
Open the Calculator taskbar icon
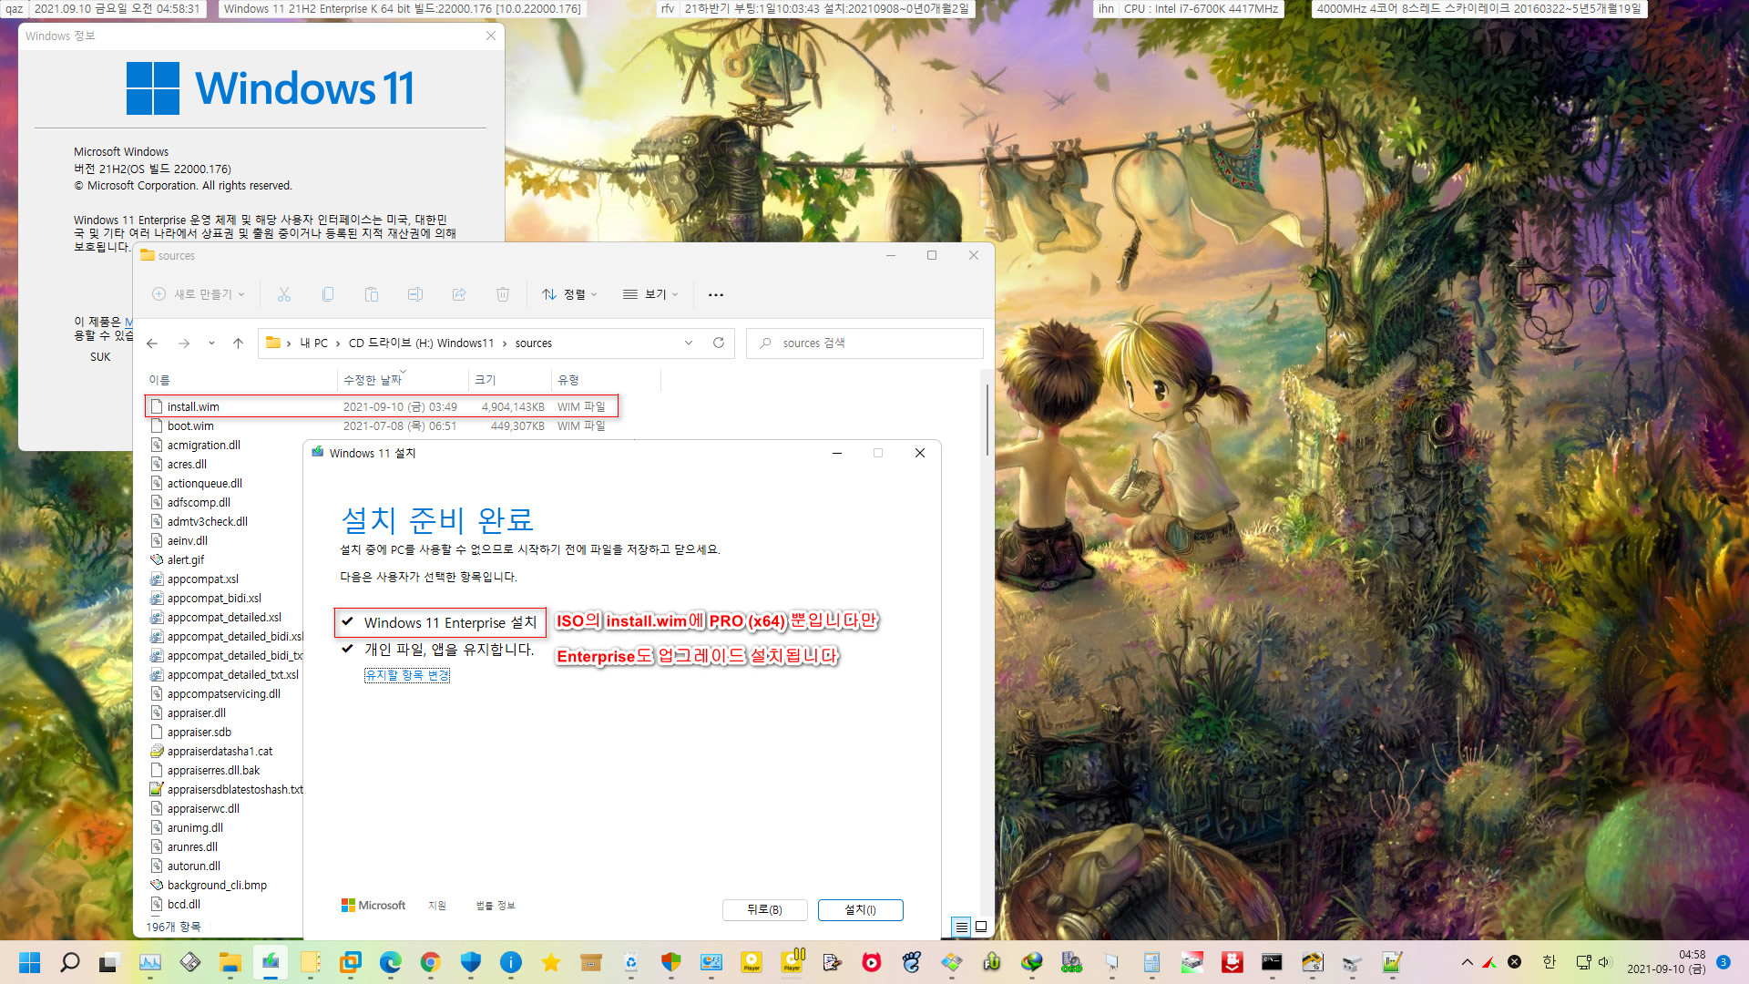click(1151, 962)
